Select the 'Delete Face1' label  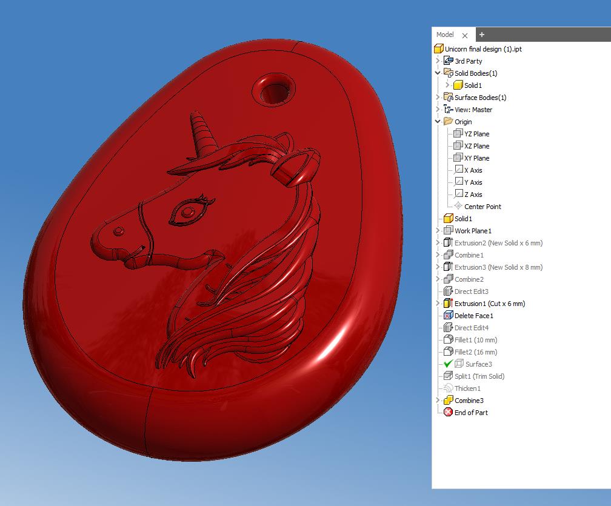pos(474,316)
